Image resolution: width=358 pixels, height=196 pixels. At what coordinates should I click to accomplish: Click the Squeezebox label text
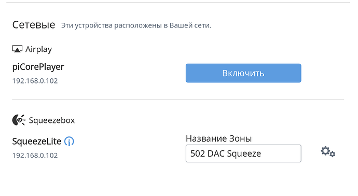click(x=52, y=120)
